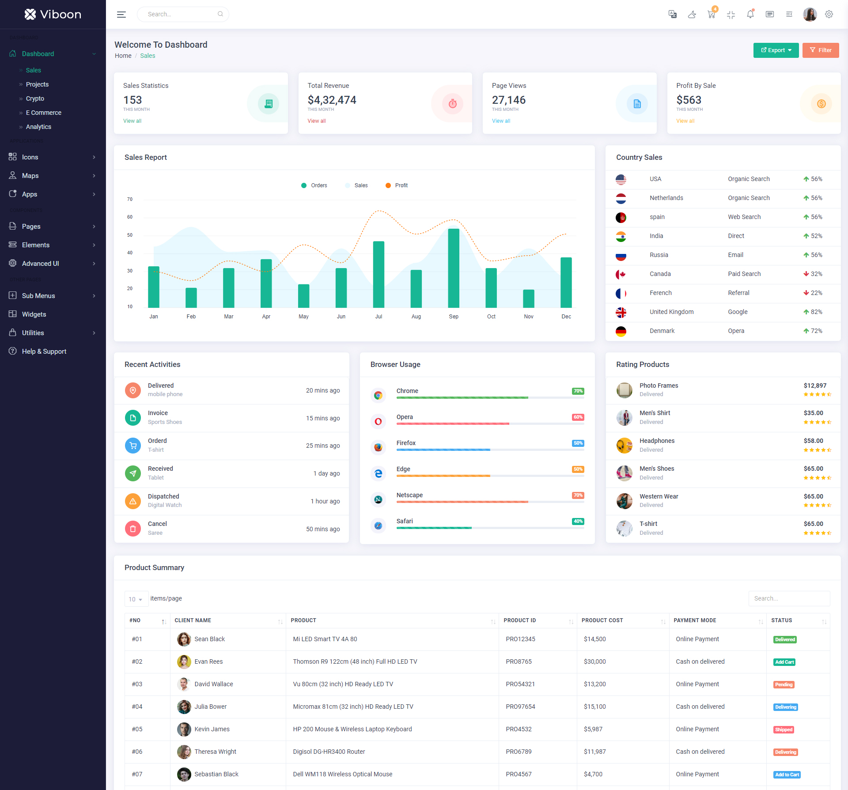Click View all under Total Revenue

click(317, 121)
